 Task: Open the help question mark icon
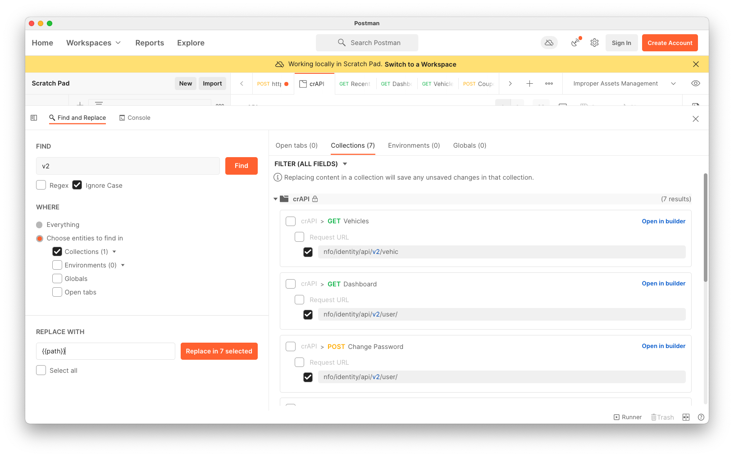(701, 417)
